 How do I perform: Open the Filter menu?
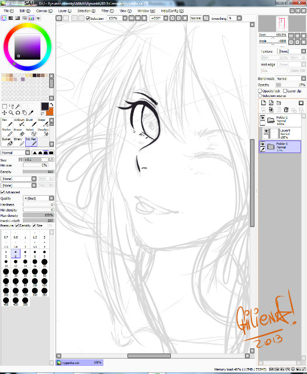[x=108, y=11]
